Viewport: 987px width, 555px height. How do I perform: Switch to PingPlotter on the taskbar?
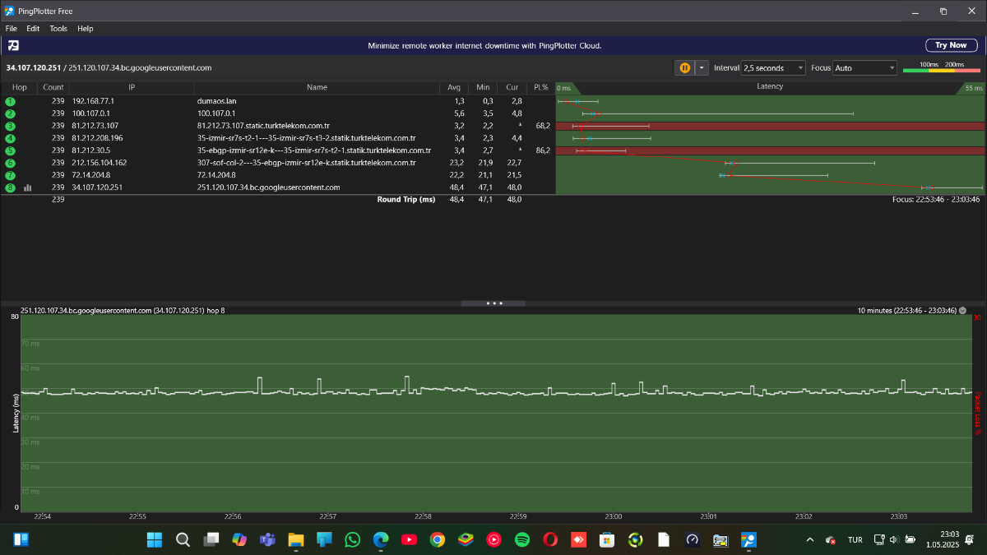coord(748,540)
